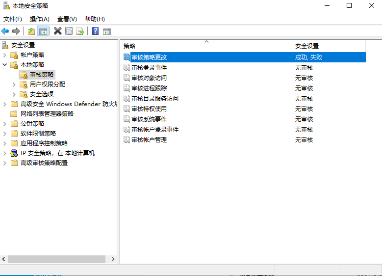Click the Export List toolbar icon
Screen dimensions: 382x276
(80, 31)
